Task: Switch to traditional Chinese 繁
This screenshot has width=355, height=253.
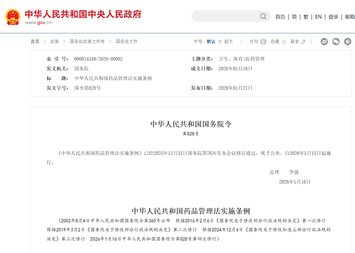Action: (306, 17)
